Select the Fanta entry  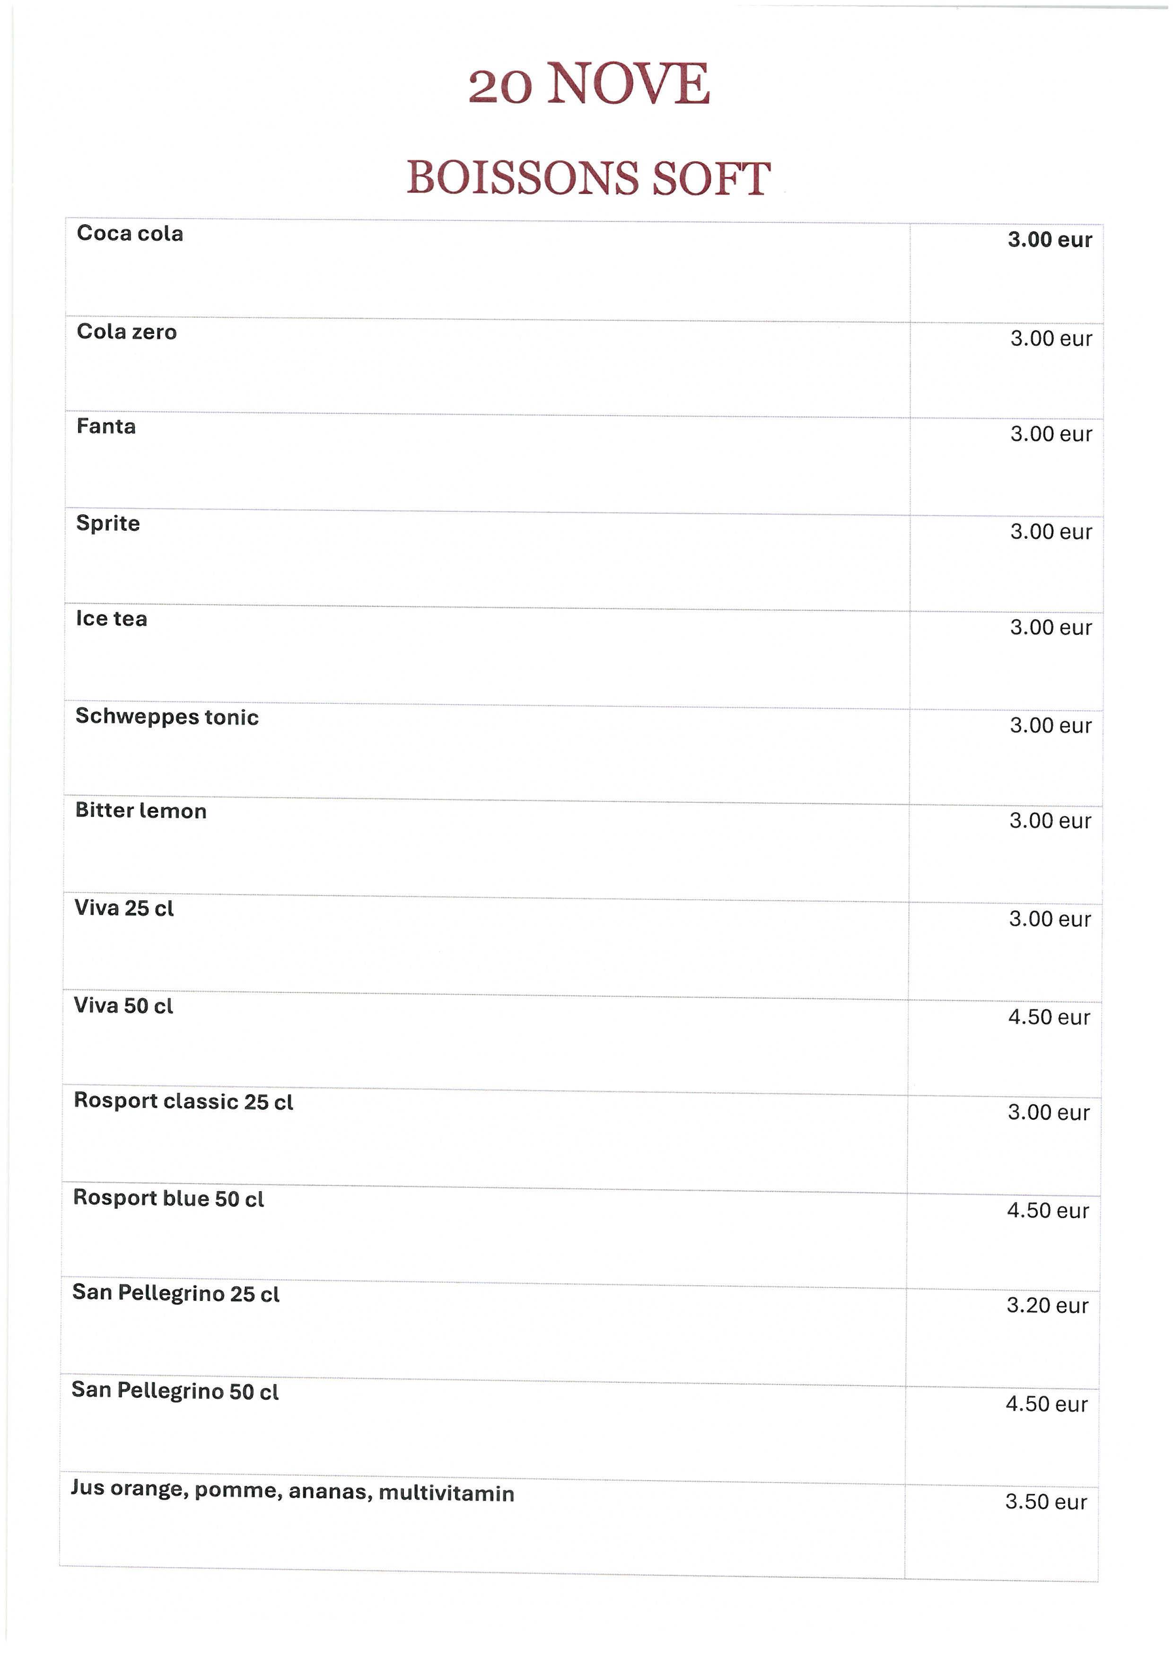106,426
